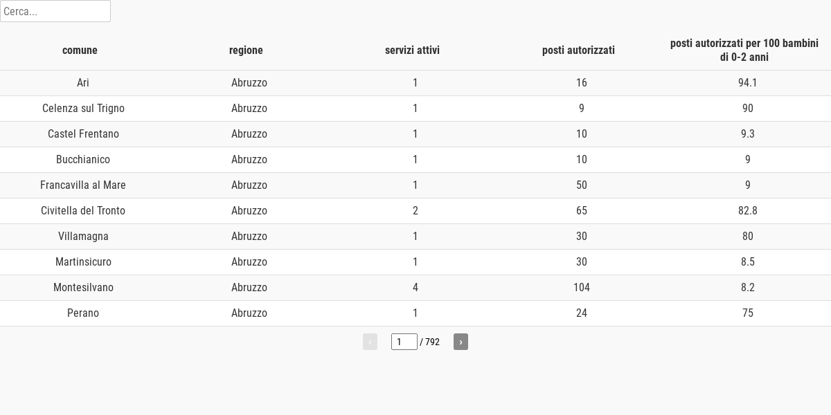
Task: Click the Montesilvano cell
Action: (x=83, y=288)
